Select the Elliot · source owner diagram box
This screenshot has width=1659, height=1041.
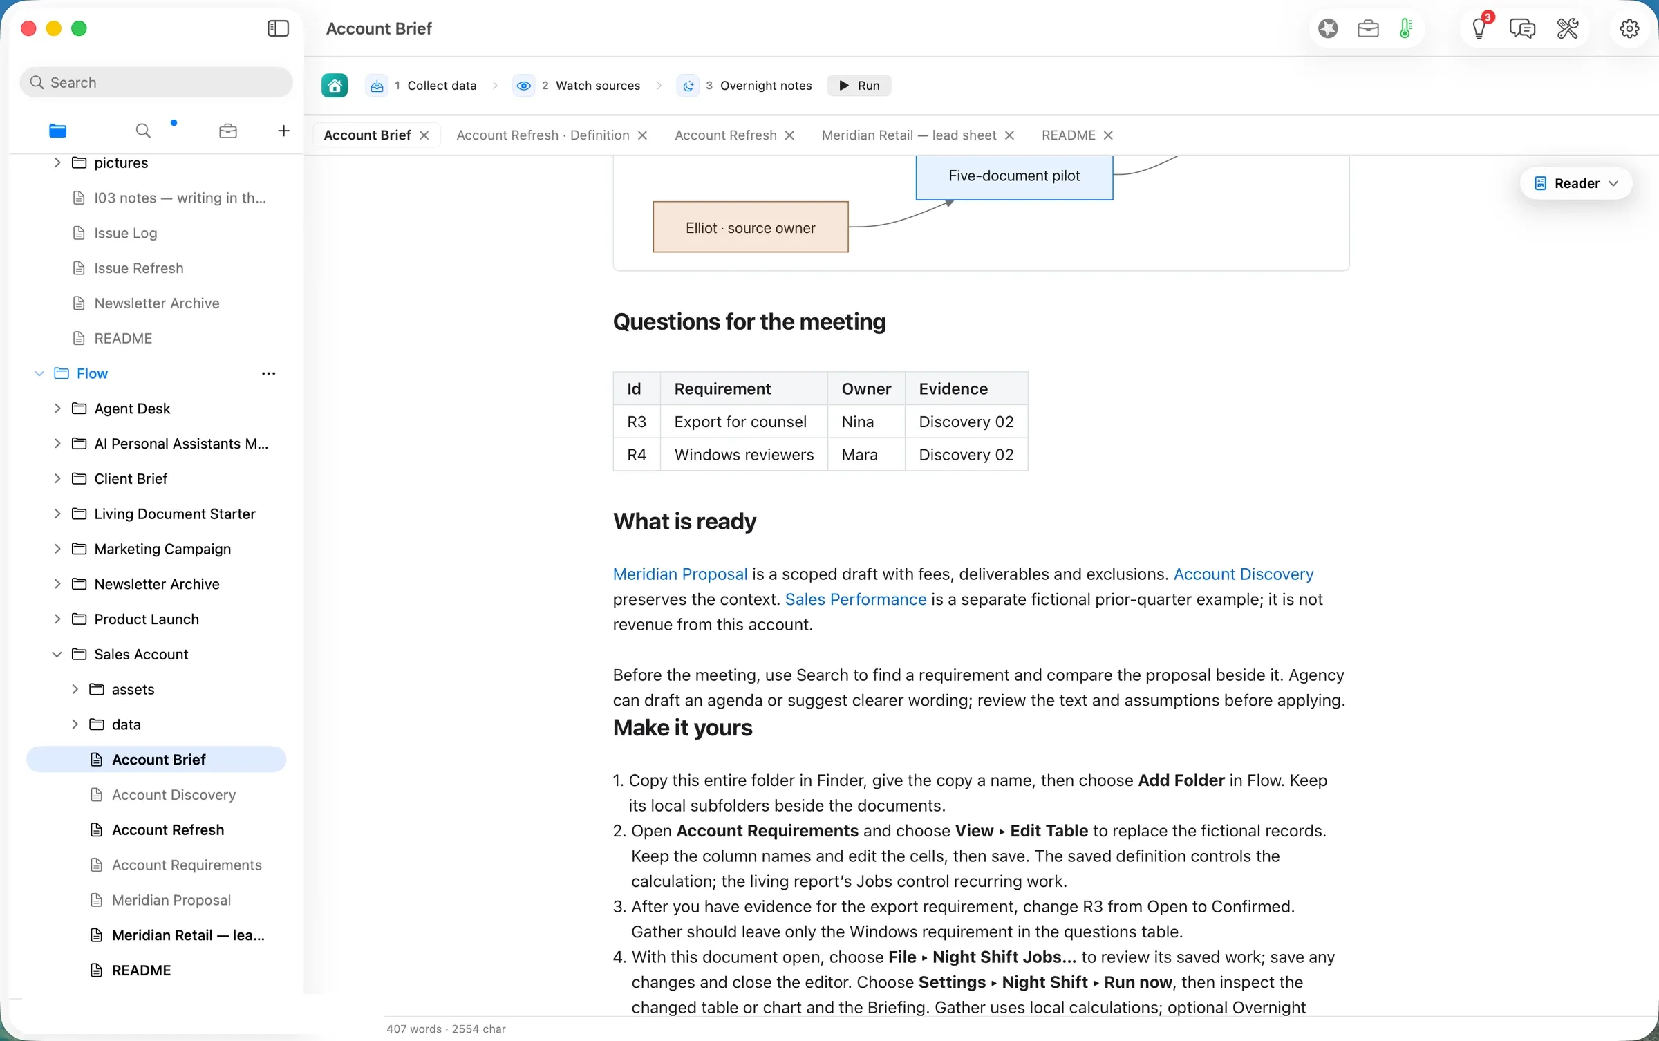pos(751,227)
